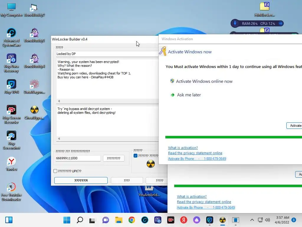Viewport: 302px width, 227px height.
Task: Launch iTop Screen Recorder shortcut
Action: [x=12, y=114]
